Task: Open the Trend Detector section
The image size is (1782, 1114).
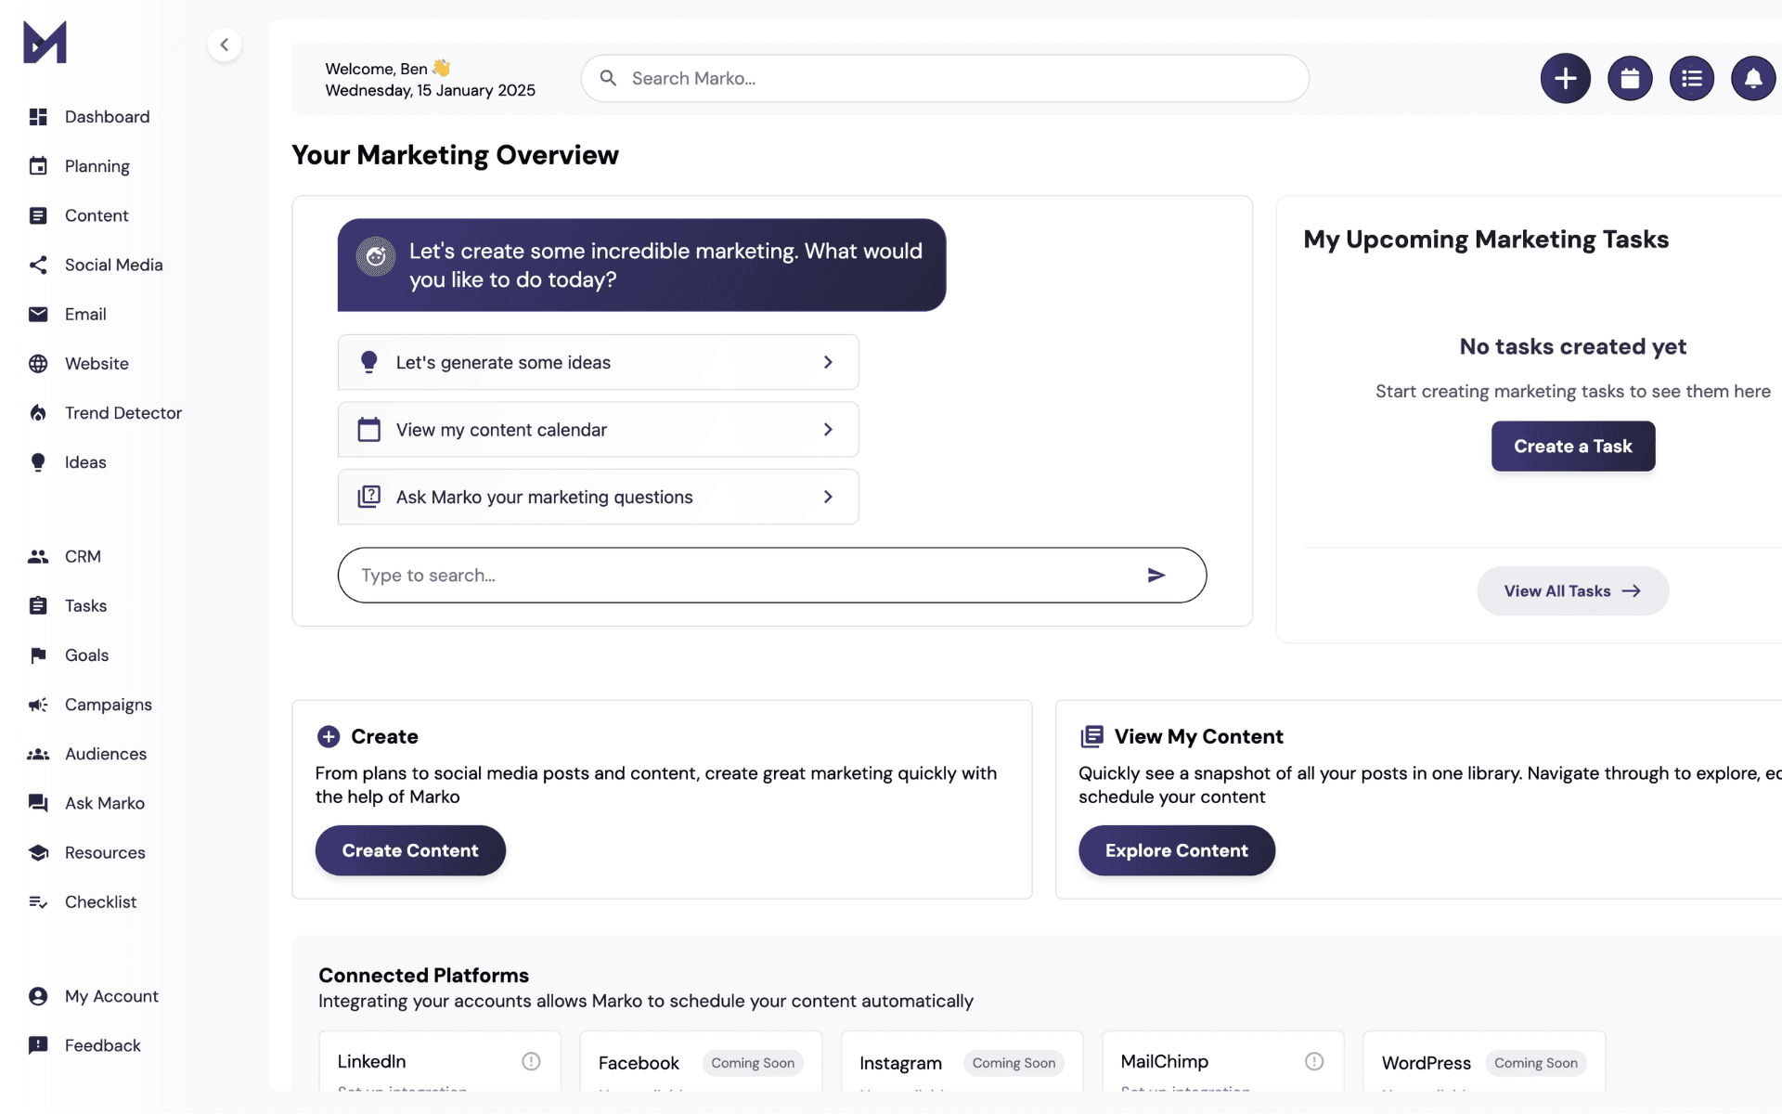Action: point(123,412)
